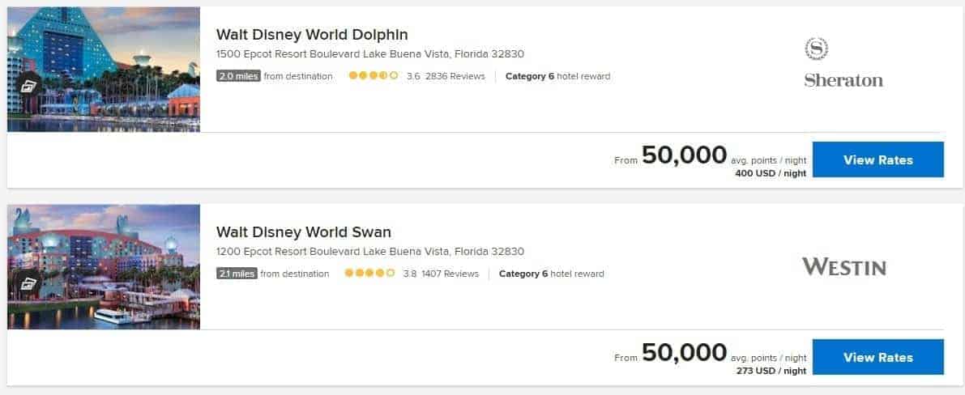Click Swan Category 6 hotel reward label

pos(551,274)
